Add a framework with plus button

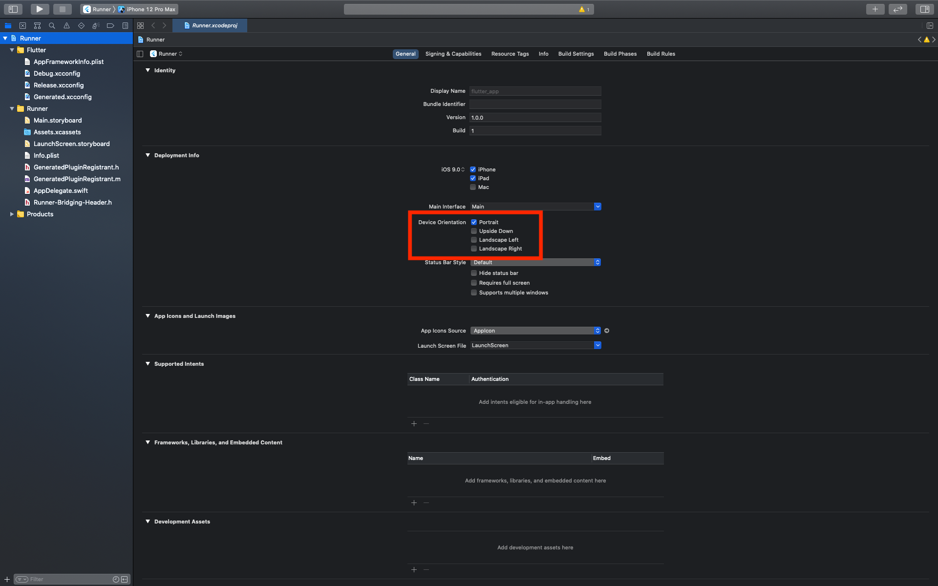(414, 502)
